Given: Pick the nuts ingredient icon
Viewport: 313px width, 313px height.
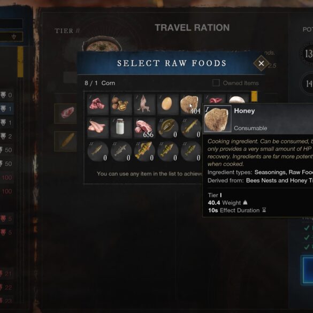Looking at the screenshot, I should point(120,104).
